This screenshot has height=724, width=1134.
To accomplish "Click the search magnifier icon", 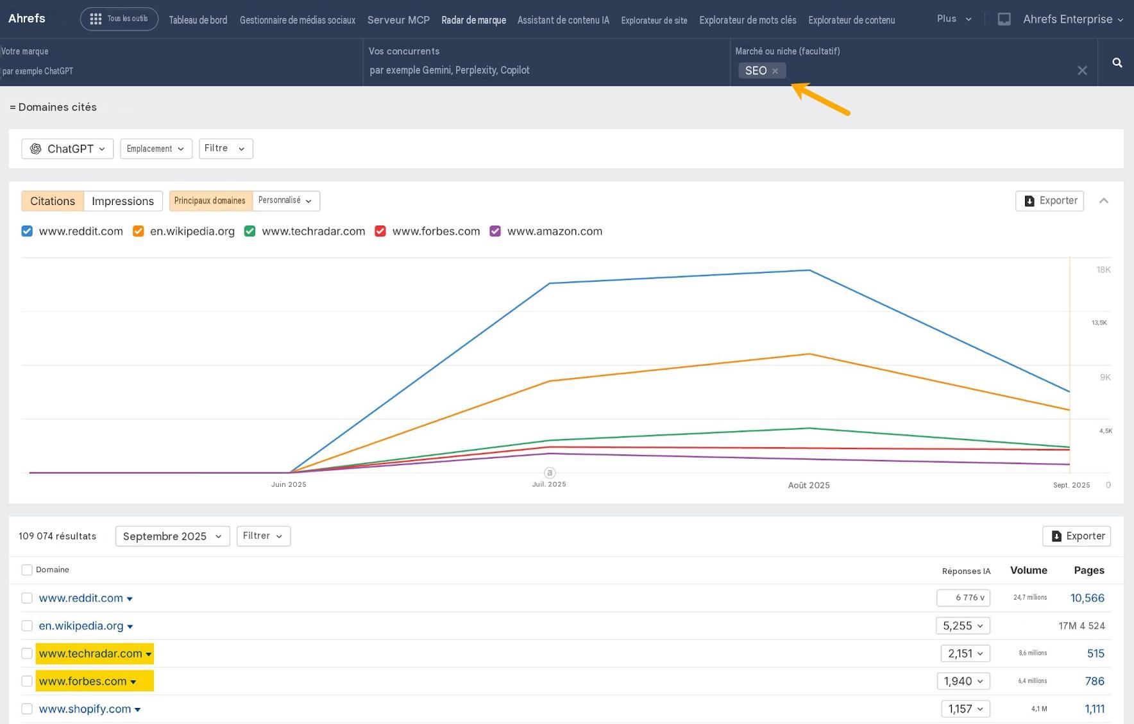I will pyautogui.click(x=1117, y=63).
